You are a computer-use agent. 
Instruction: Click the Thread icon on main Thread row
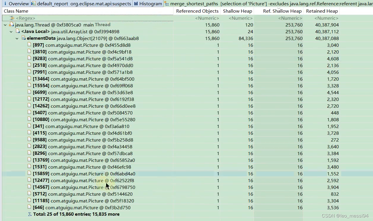click(x=11, y=24)
